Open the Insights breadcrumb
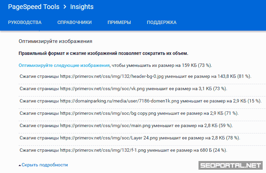266x173 pixels. [x=82, y=7]
